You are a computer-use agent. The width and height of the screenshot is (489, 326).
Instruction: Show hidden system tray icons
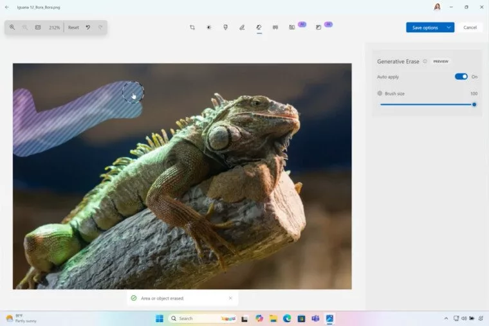coord(446,318)
